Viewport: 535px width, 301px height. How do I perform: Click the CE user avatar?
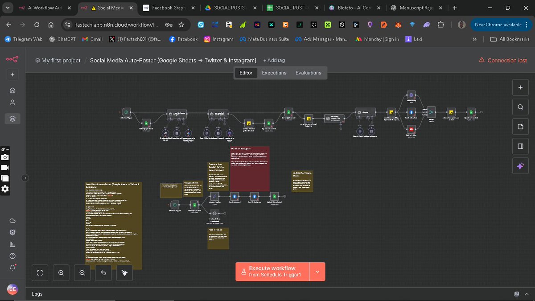coord(12,289)
